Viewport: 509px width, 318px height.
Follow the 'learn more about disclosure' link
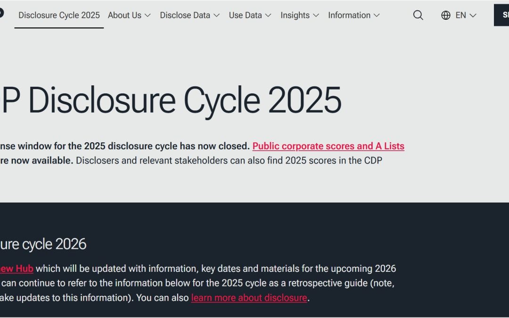(249, 298)
